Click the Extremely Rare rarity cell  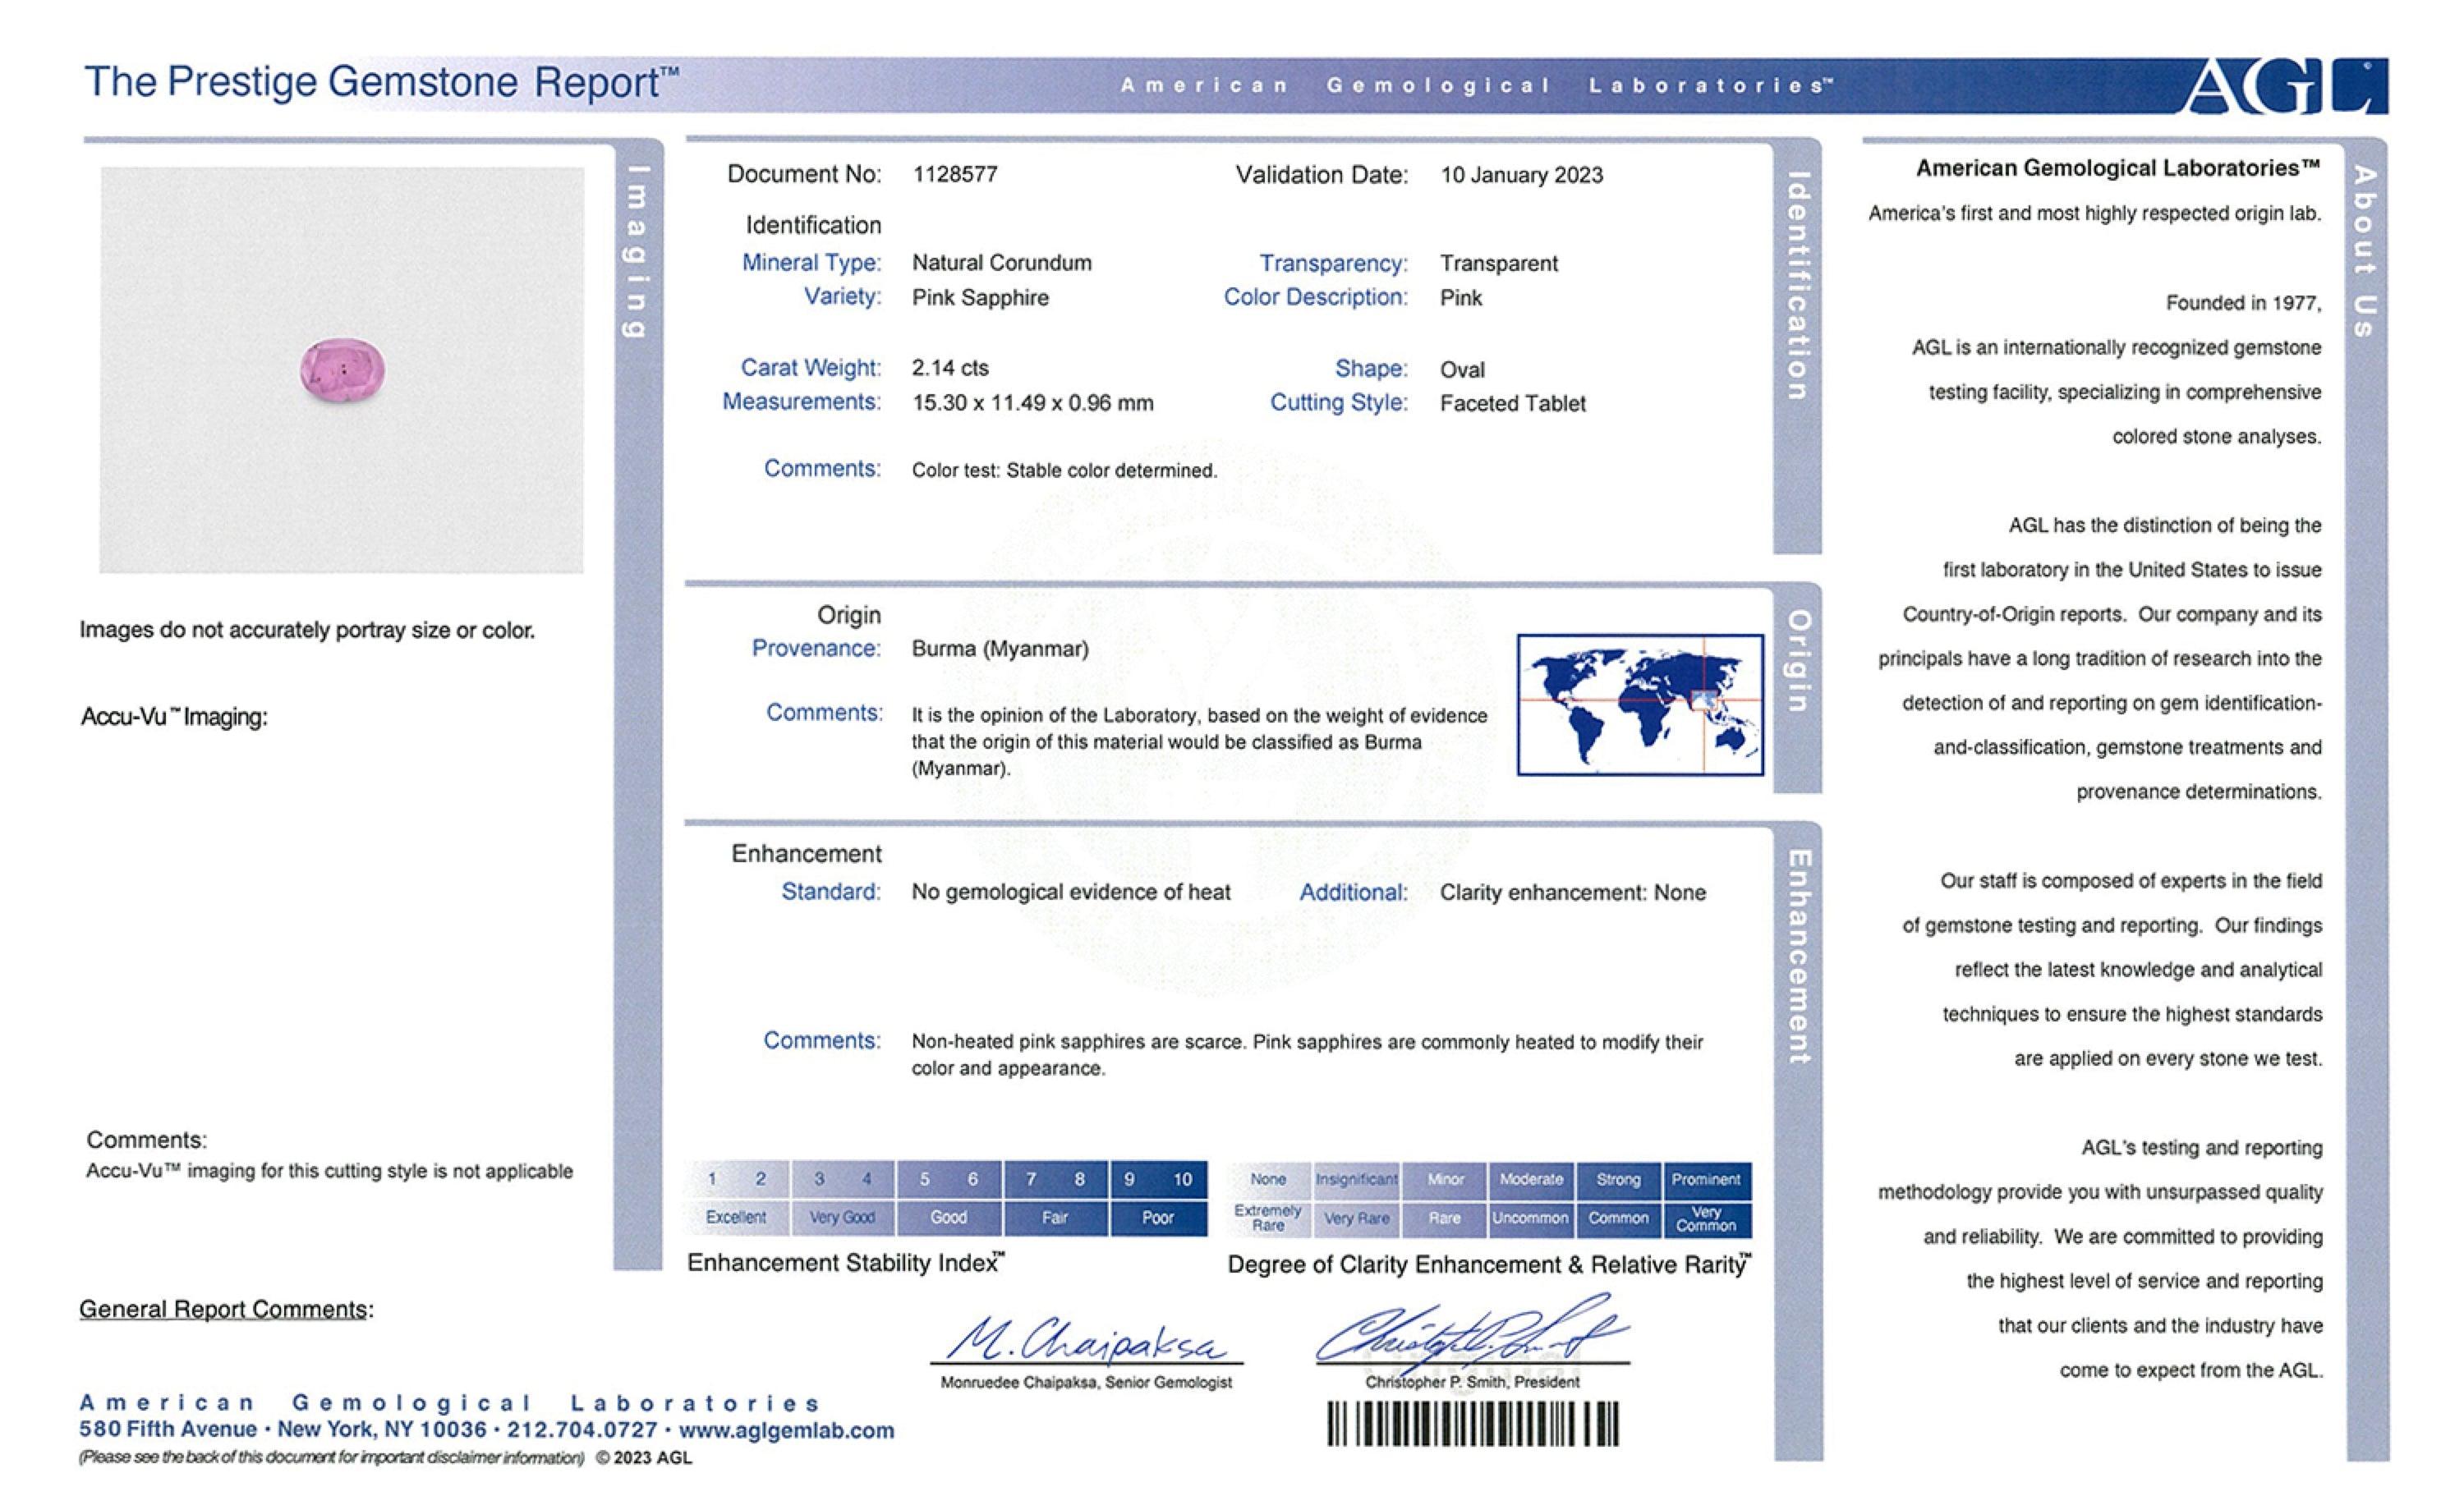1267,1218
